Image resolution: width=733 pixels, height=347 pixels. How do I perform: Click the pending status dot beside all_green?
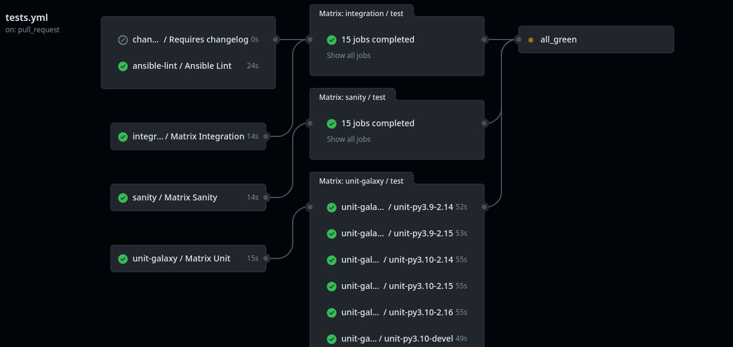[x=531, y=39]
